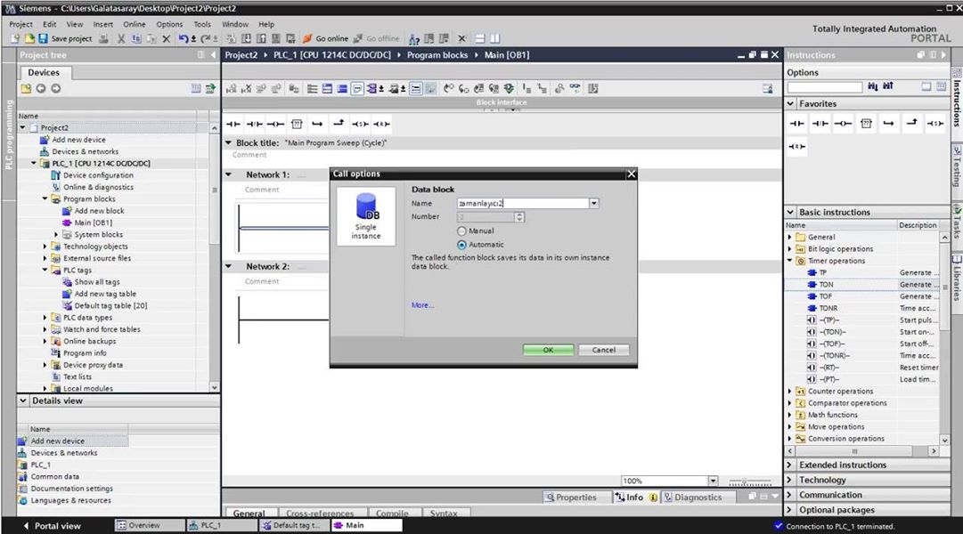Switch to the Properties tab

tap(571, 498)
